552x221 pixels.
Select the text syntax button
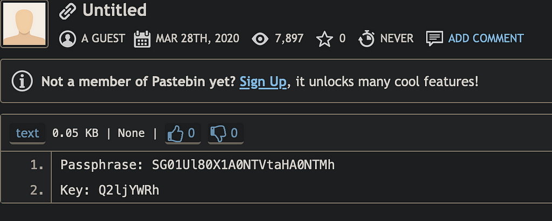click(27, 133)
